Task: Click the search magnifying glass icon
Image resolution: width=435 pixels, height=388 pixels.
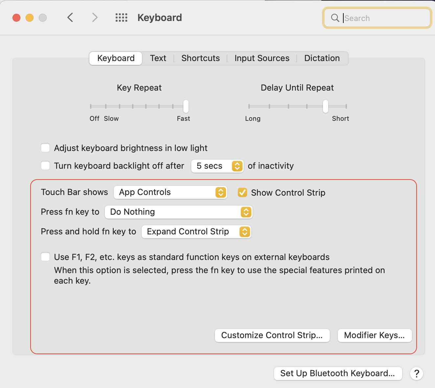Action: (335, 18)
